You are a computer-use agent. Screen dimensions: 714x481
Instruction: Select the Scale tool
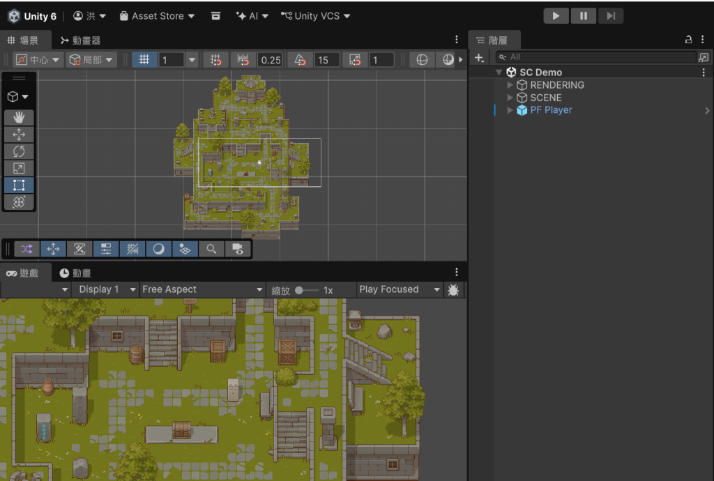pyautogui.click(x=19, y=168)
